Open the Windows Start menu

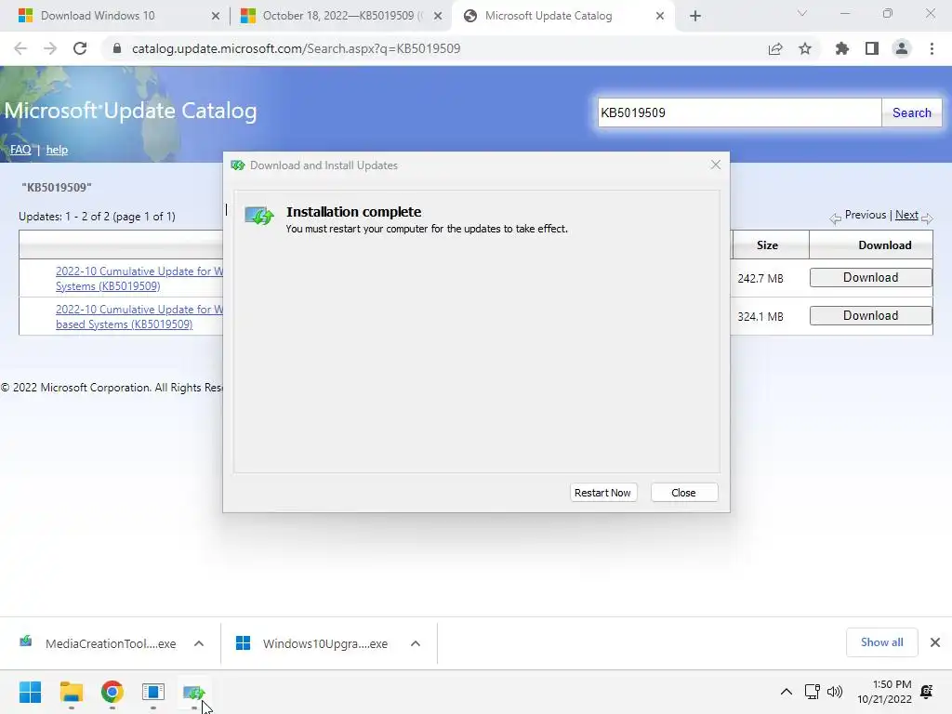[30, 692]
